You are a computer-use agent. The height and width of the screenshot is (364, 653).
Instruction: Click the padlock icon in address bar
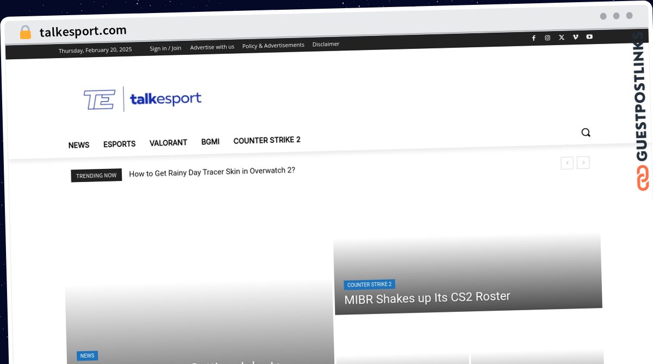[x=25, y=33]
